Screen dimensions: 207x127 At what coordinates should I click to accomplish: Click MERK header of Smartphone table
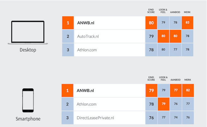188,80
